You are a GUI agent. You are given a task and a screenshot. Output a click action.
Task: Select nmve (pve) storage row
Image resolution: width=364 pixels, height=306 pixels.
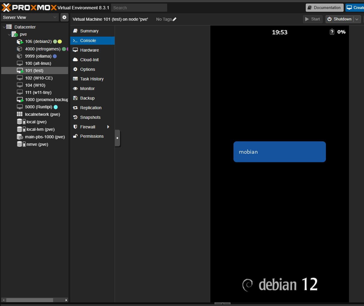point(35,144)
